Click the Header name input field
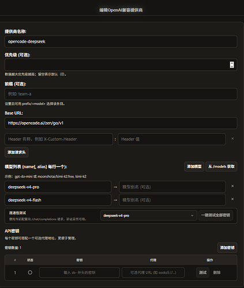 point(59,139)
